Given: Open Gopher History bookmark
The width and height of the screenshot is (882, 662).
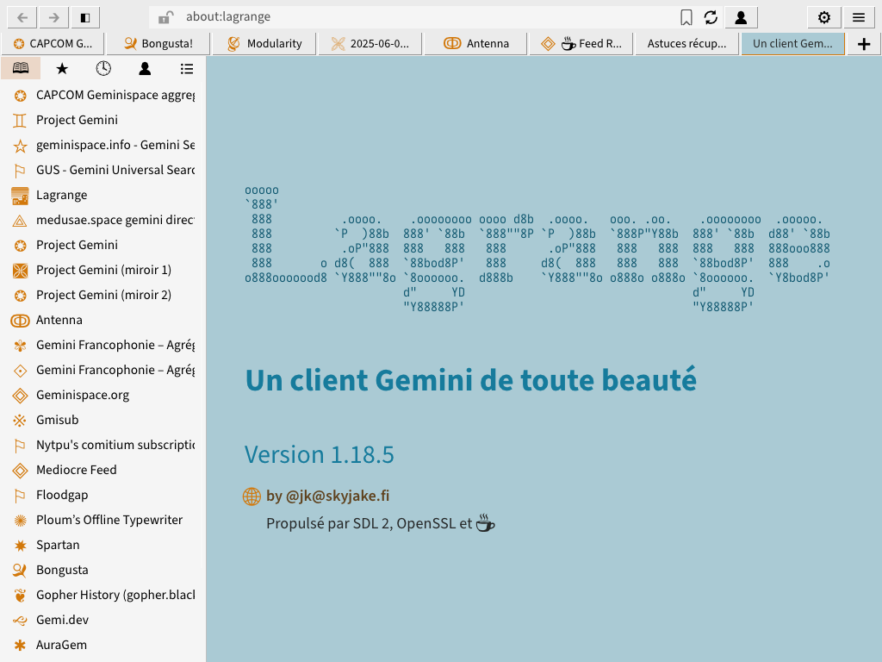Looking at the screenshot, I should (x=103, y=595).
